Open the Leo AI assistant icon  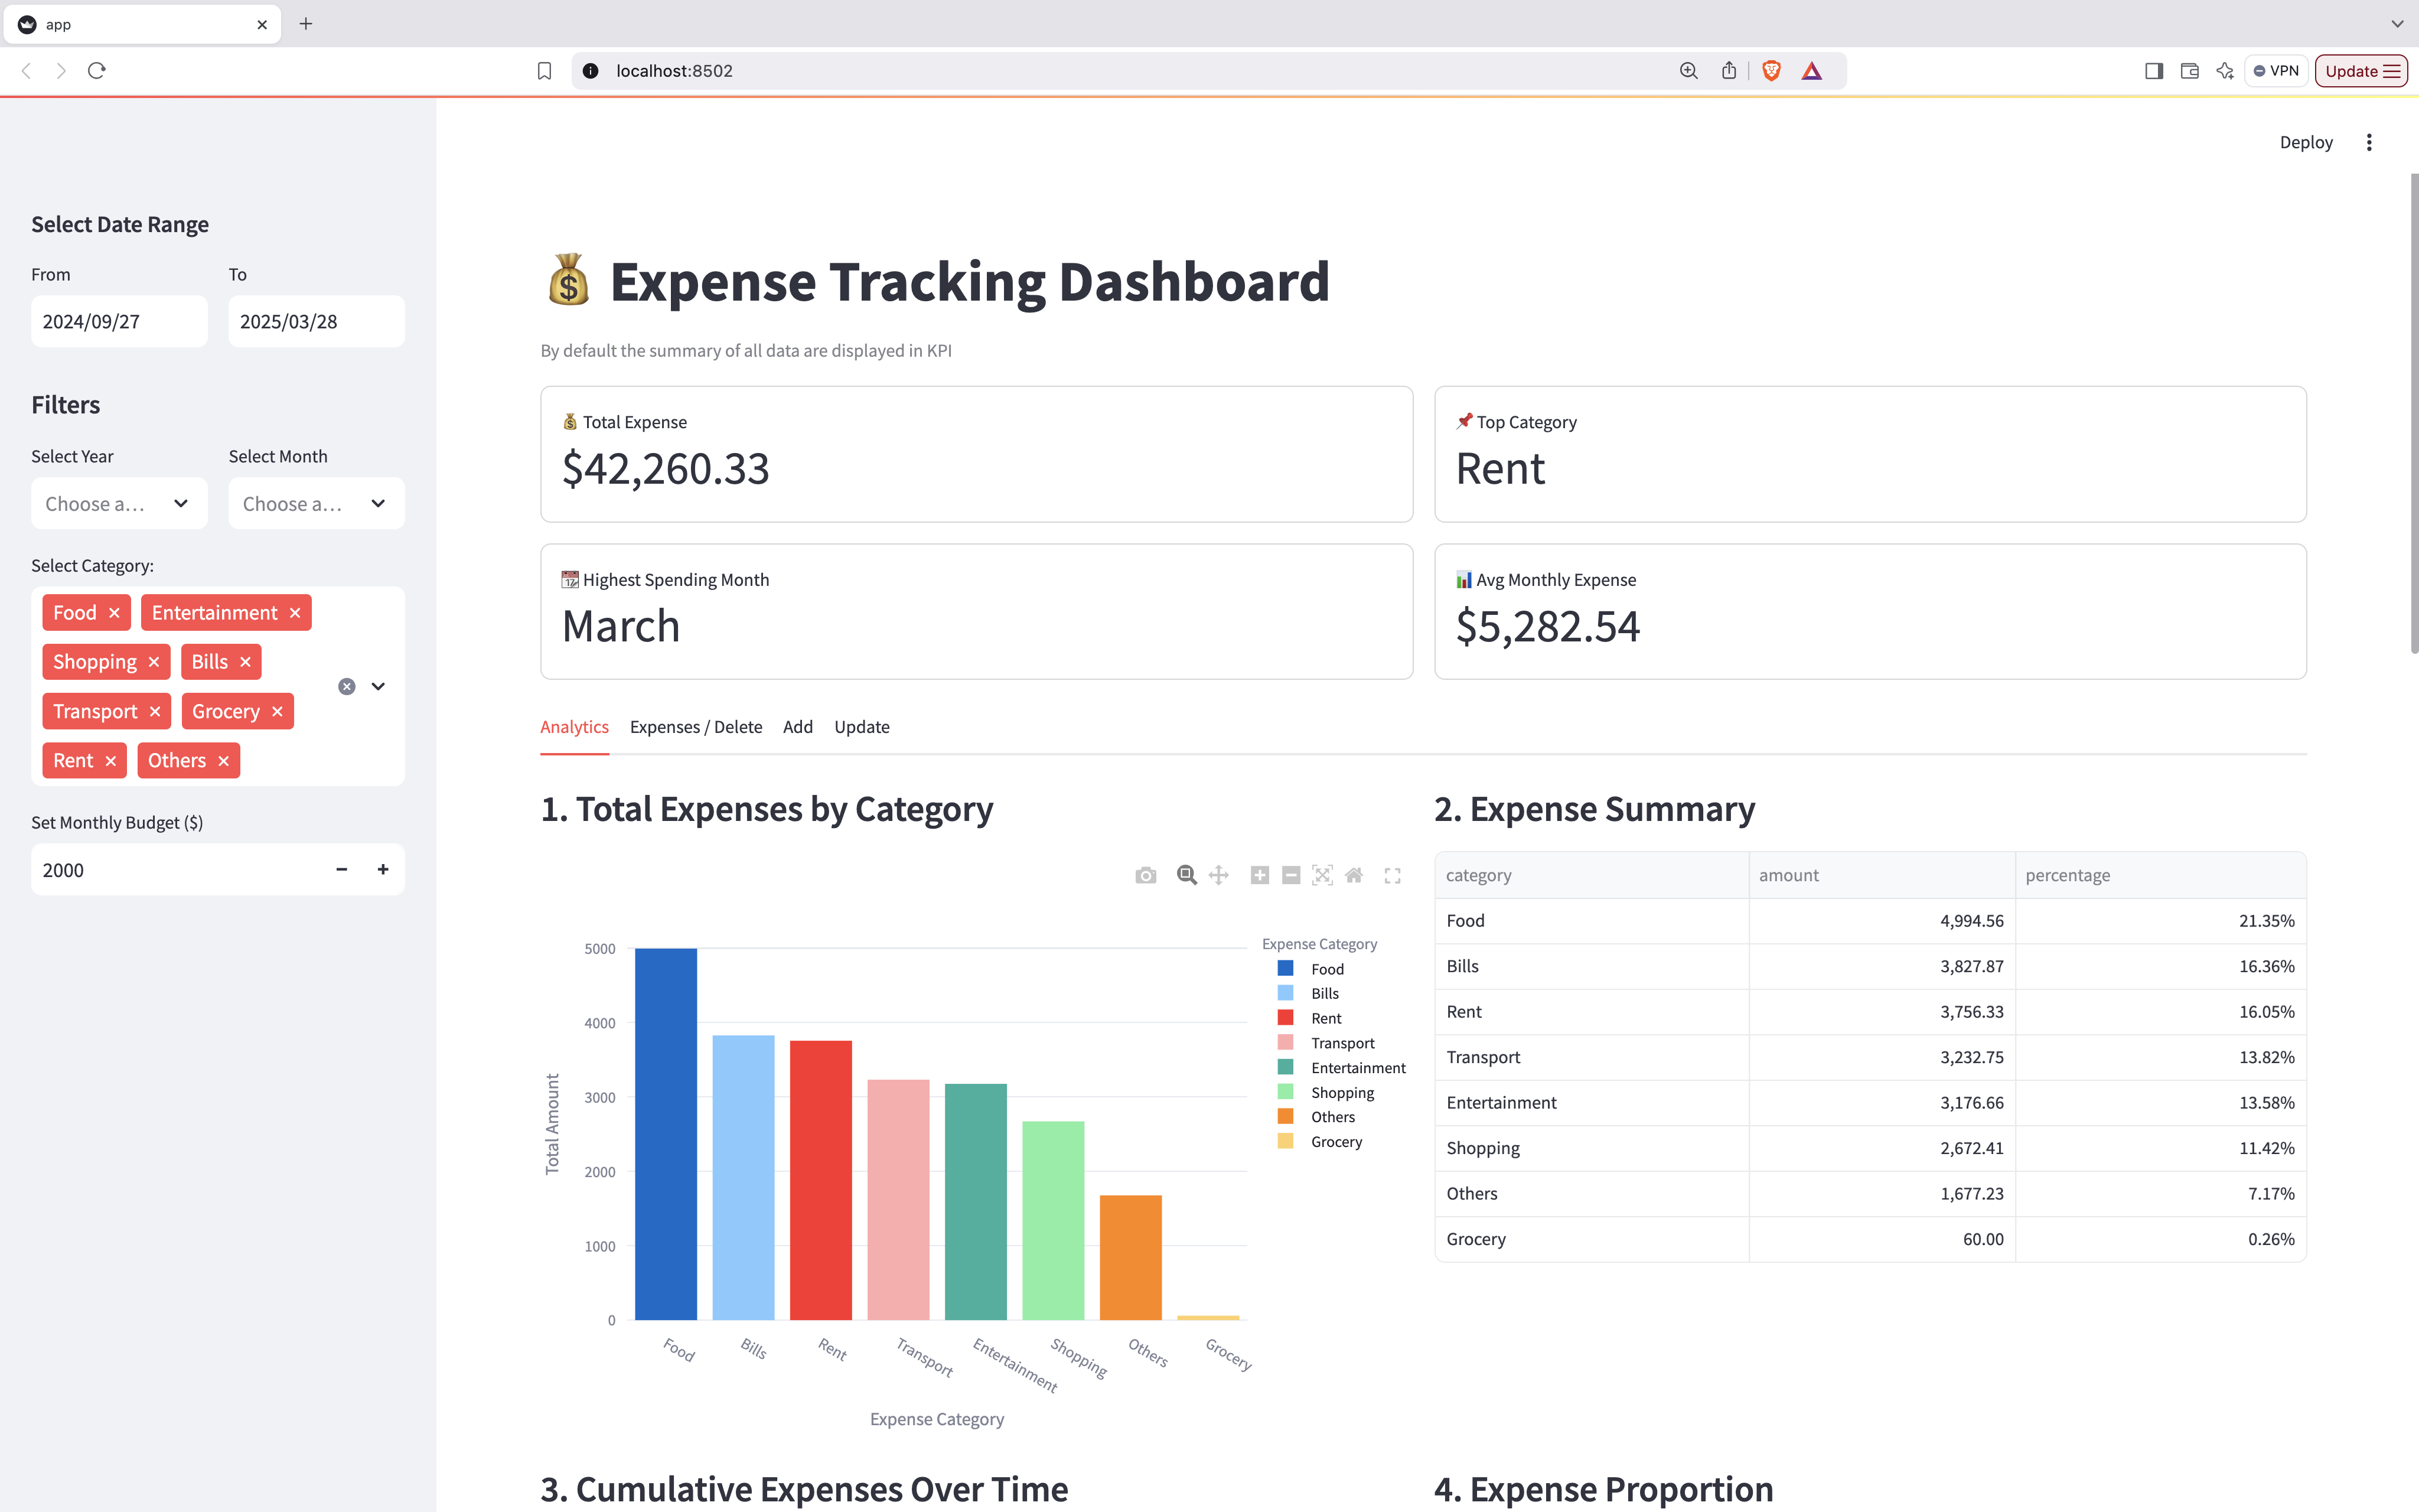2224,71
